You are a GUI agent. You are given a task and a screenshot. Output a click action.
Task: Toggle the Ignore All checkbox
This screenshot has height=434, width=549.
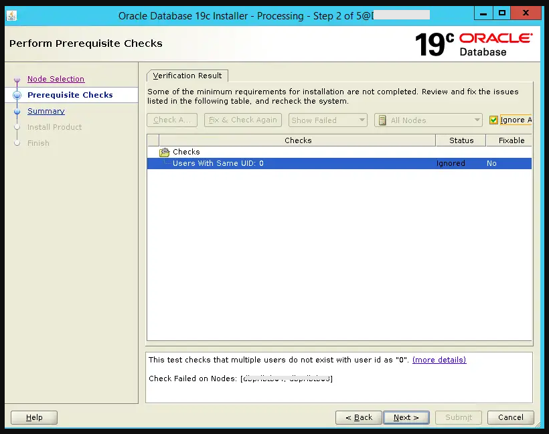[x=493, y=120]
